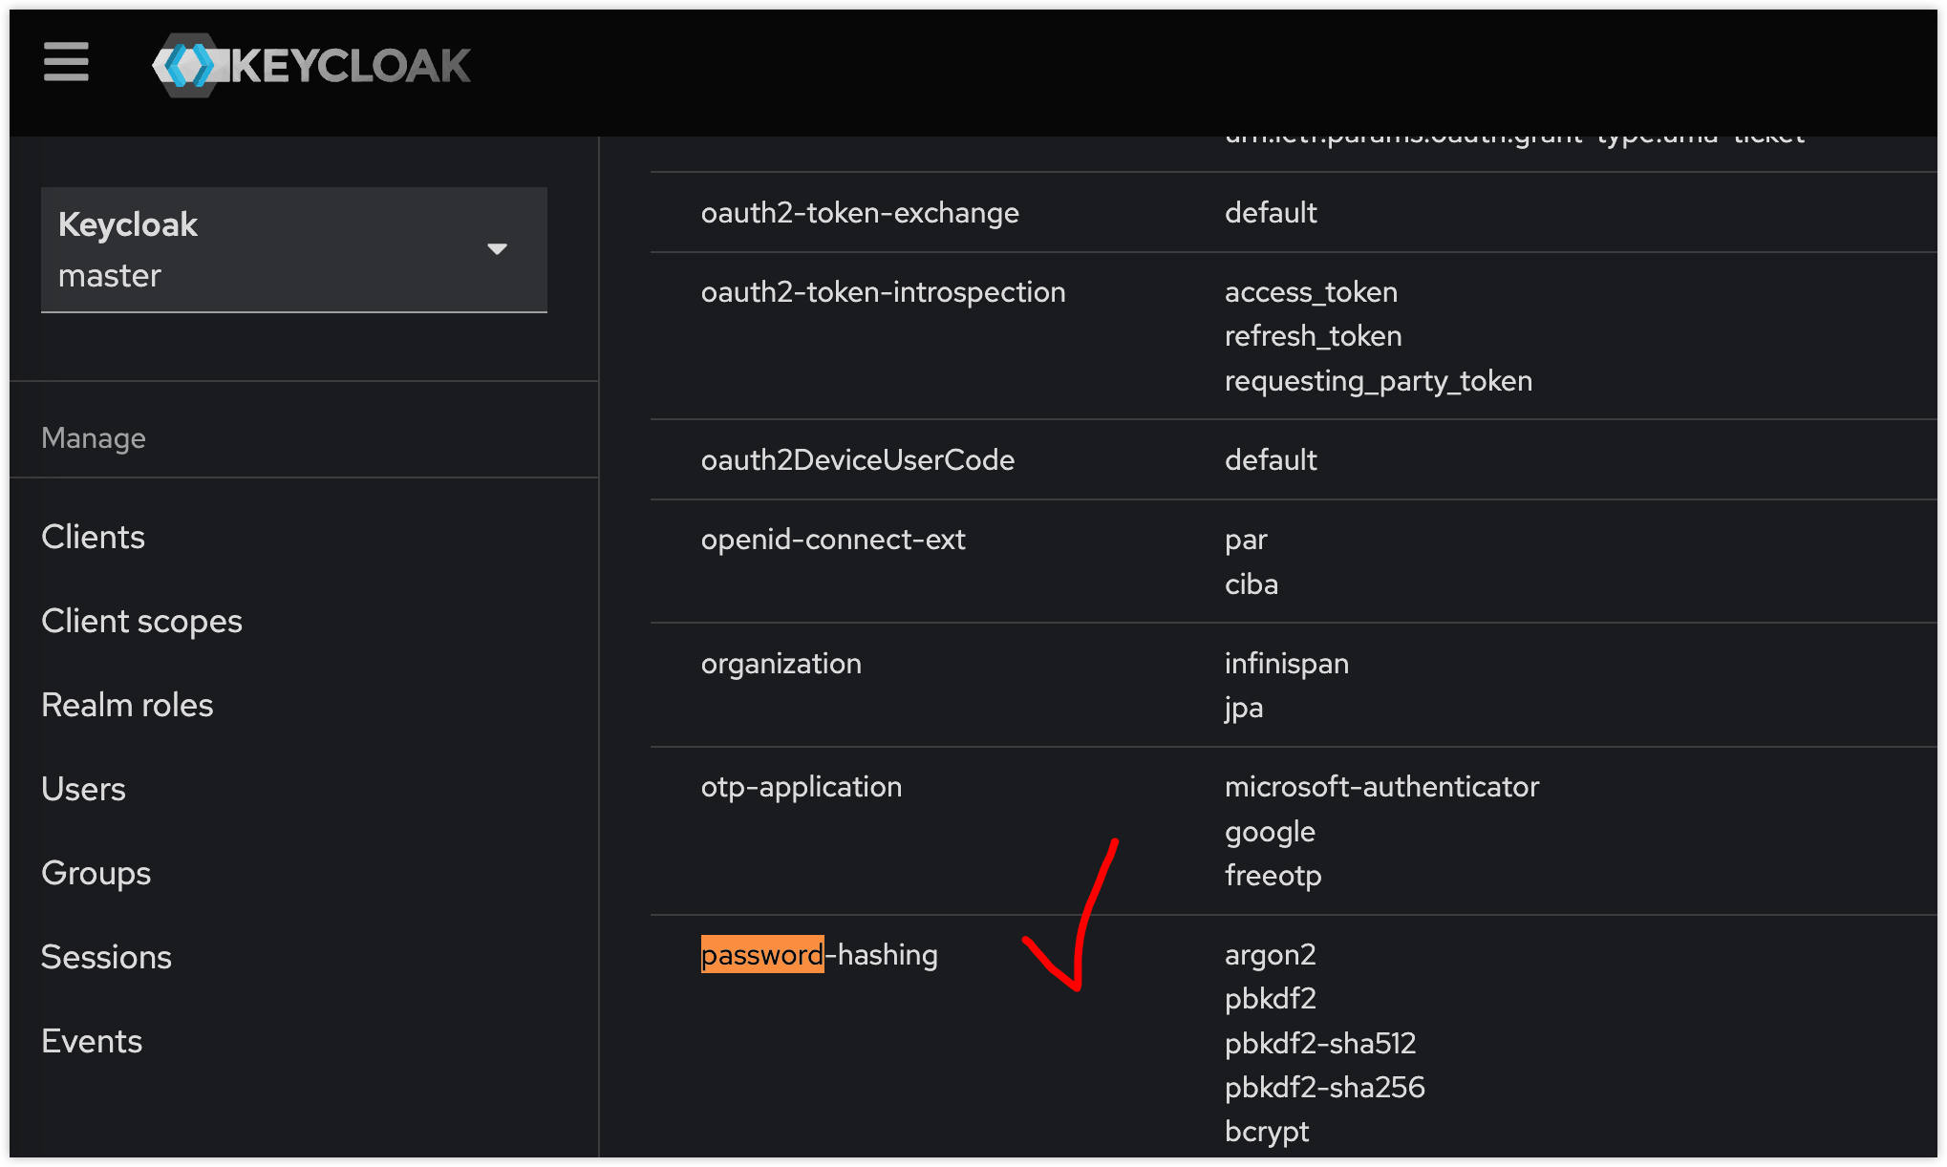Viewport: 1947px width, 1167px height.
Task: Open Clients in the sidebar
Action: [93, 537]
